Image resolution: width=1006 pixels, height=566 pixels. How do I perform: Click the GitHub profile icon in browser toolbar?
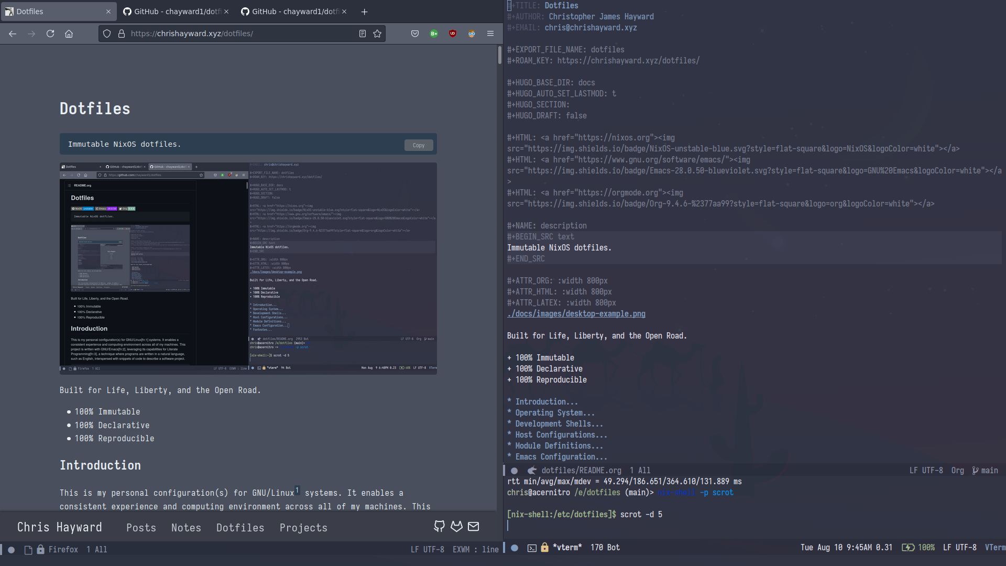pyautogui.click(x=440, y=527)
